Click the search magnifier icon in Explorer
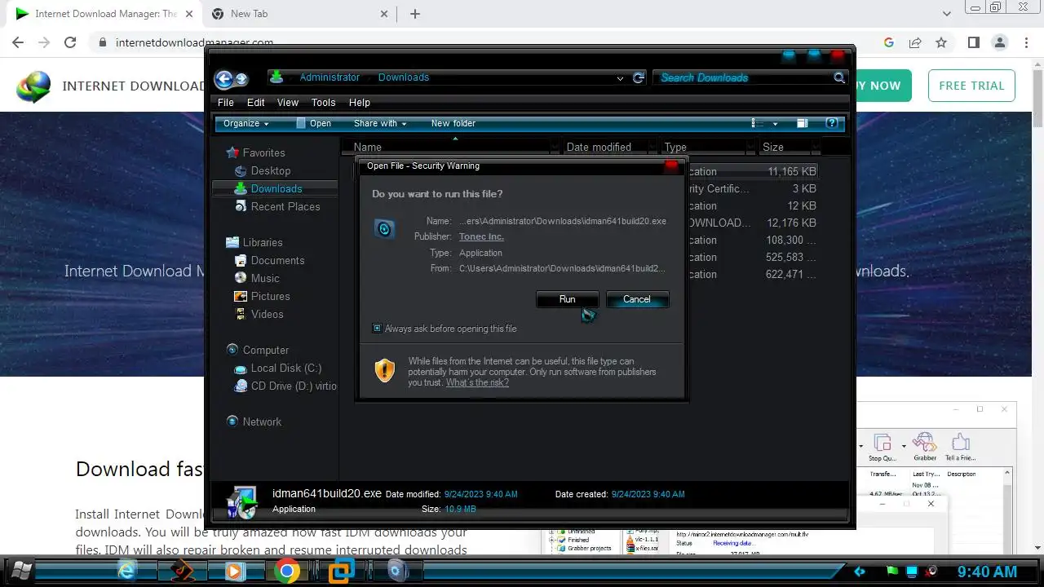The image size is (1044, 587). point(839,77)
